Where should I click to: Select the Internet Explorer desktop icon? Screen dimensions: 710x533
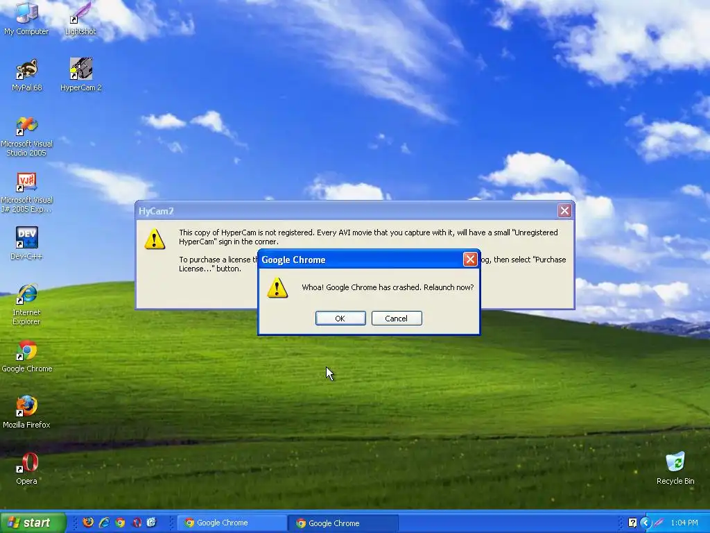(27, 305)
